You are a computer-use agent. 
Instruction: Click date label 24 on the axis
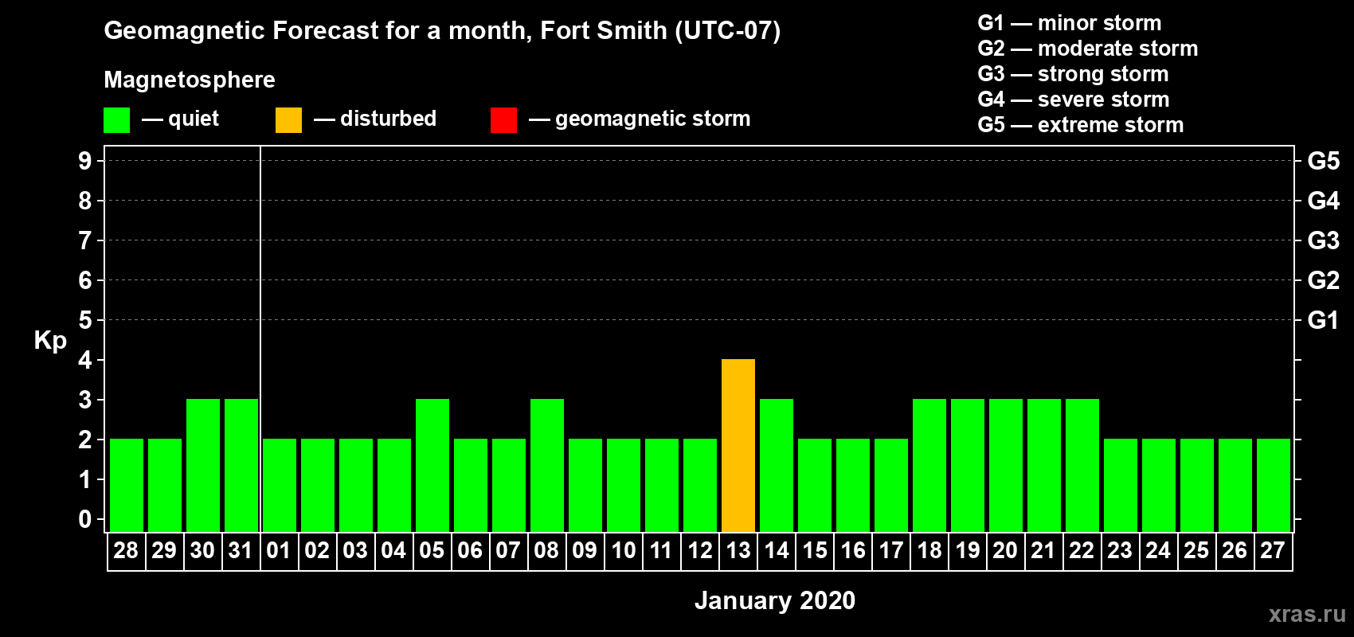[1158, 550]
